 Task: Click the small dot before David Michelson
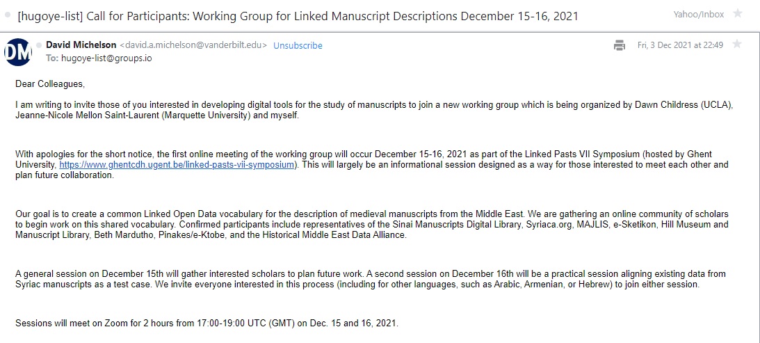pos(39,45)
